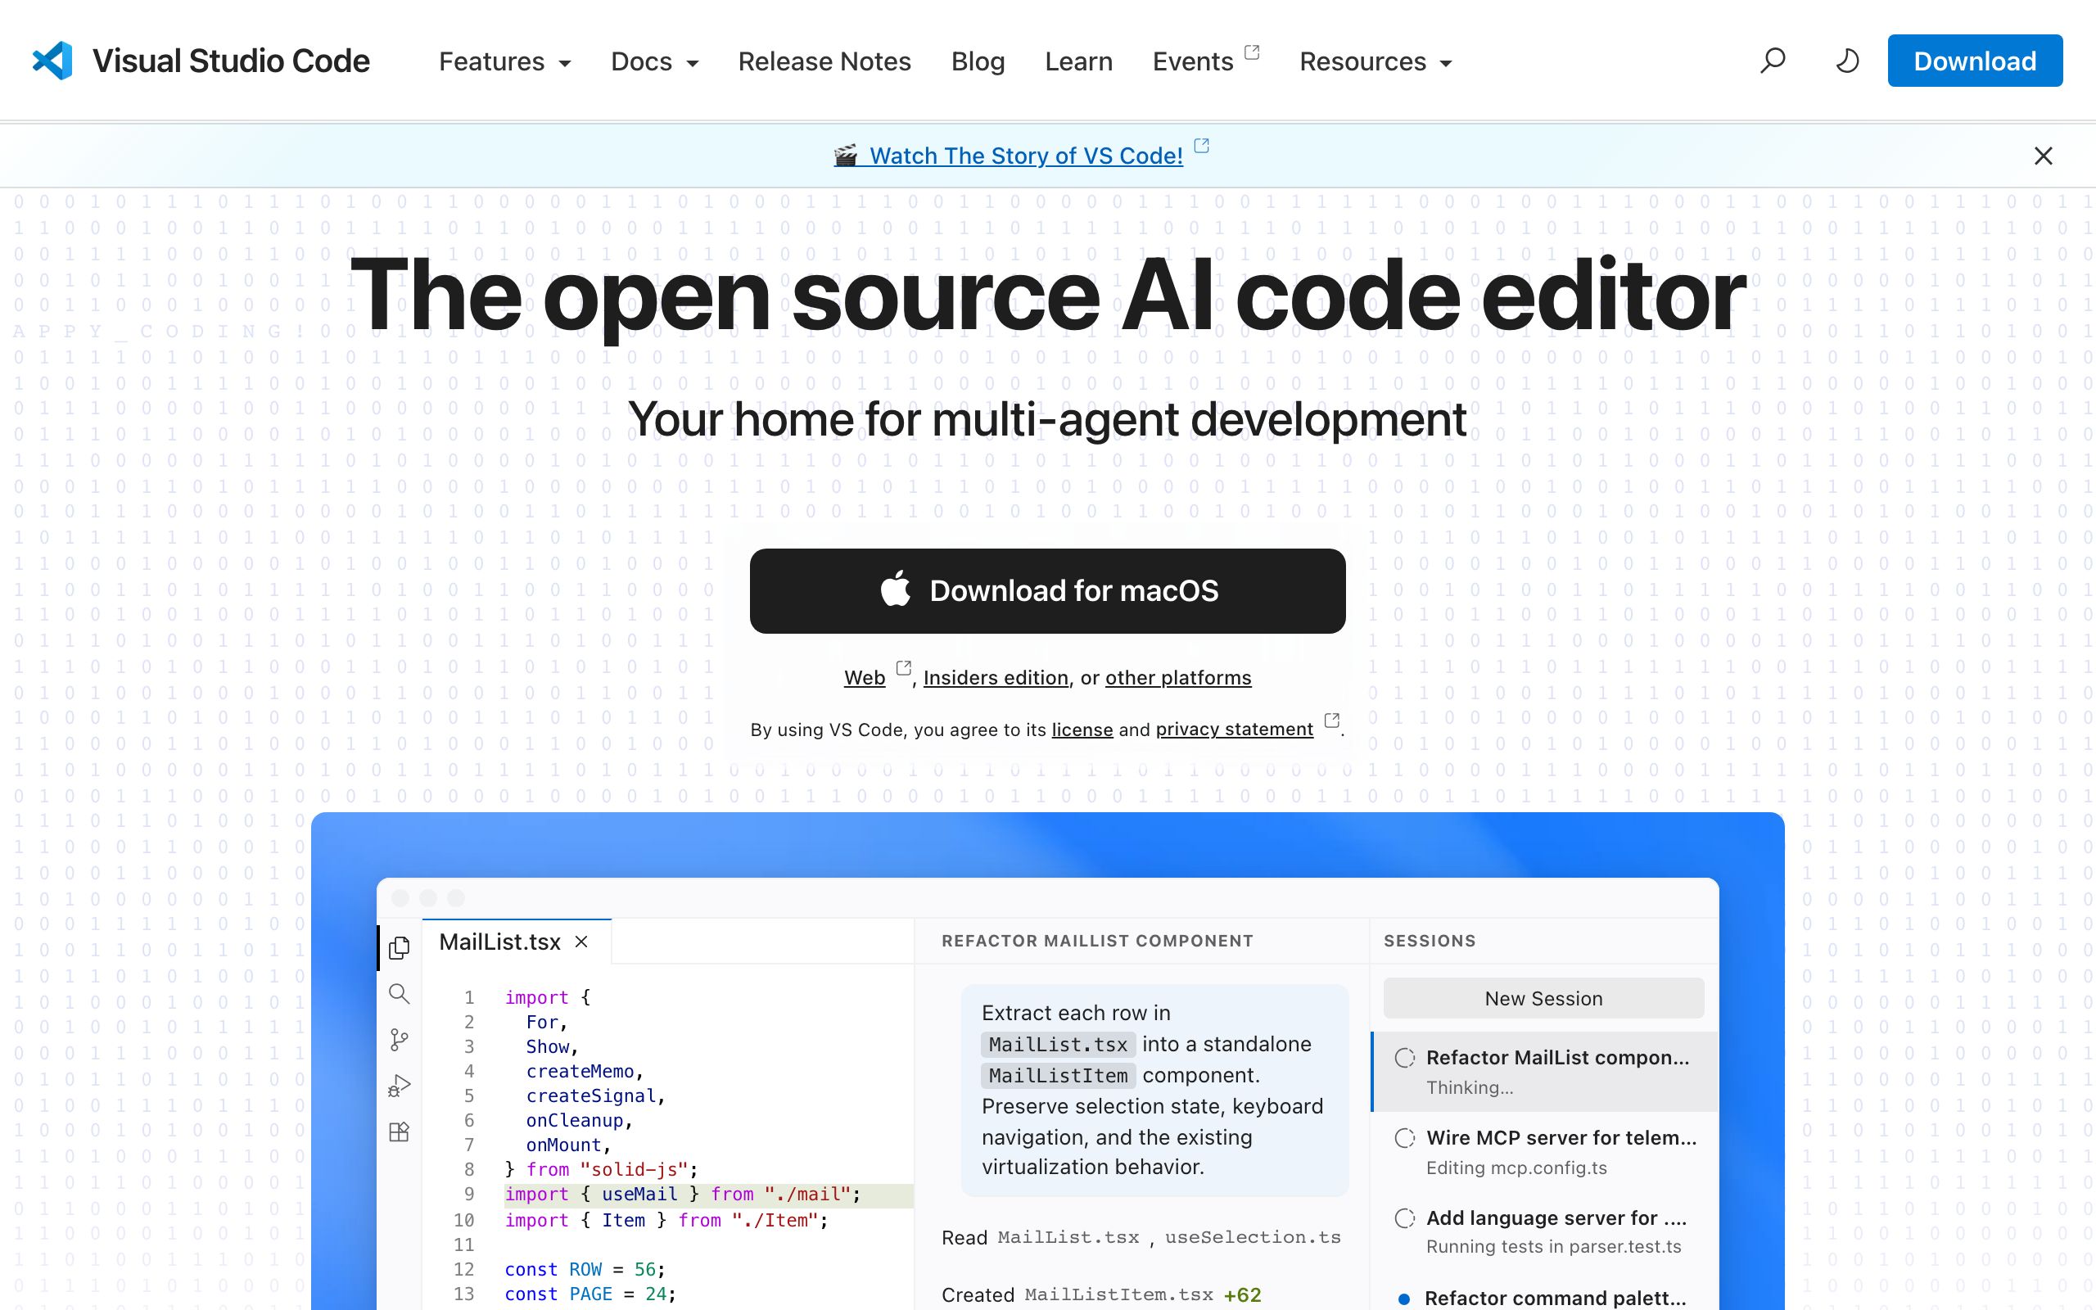The image size is (2096, 1310).
Task: Go to the Blog page
Action: click(978, 61)
